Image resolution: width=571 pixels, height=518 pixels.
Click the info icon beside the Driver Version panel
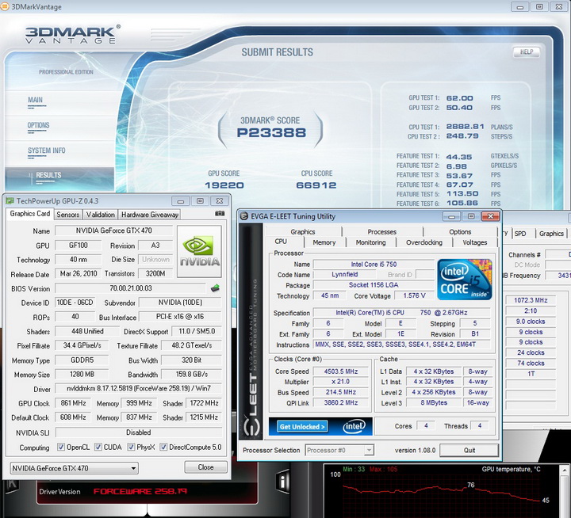283,482
